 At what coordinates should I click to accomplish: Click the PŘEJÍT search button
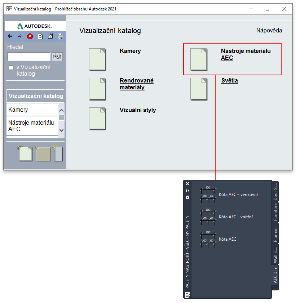pos(57,57)
